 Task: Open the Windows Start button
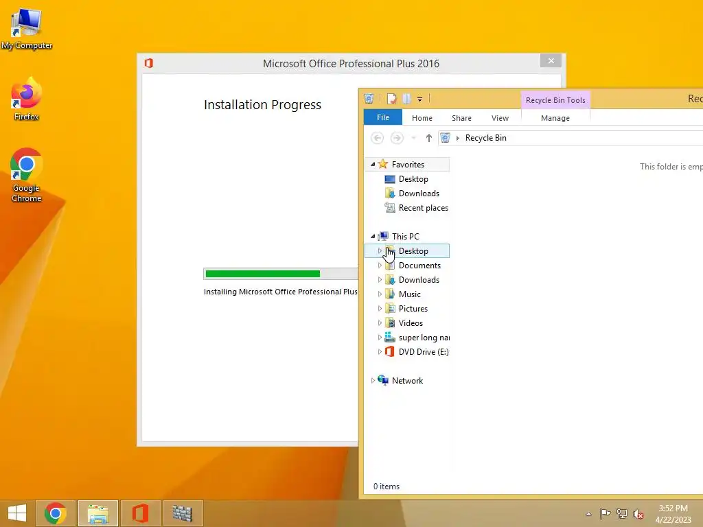coord(17,513)
